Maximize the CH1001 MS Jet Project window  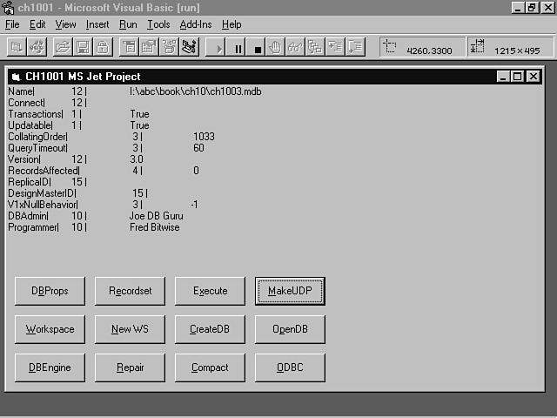(x=518, y=77)
